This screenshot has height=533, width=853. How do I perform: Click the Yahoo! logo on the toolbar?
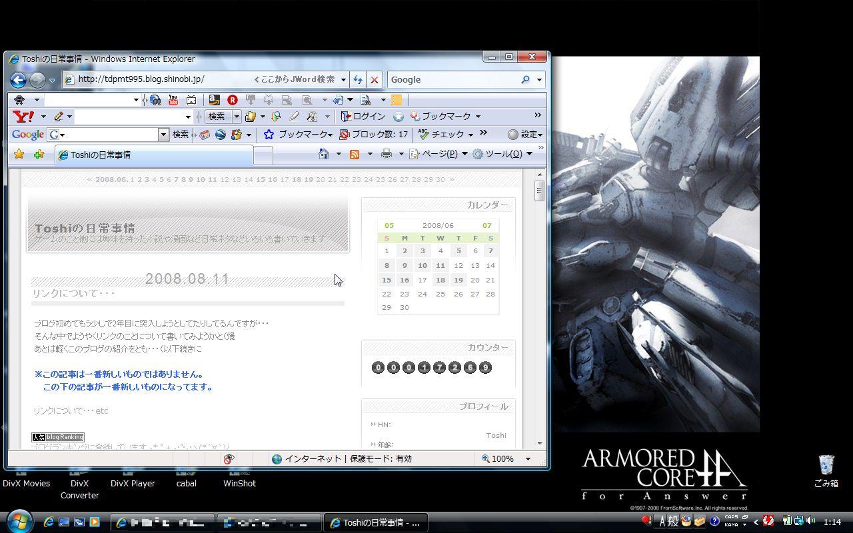pos(24,117)
